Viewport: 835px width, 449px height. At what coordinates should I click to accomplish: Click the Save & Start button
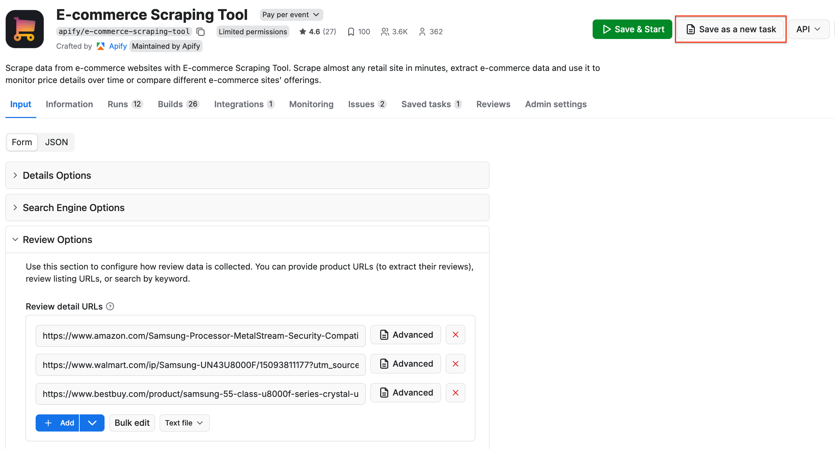coord(632,29)
